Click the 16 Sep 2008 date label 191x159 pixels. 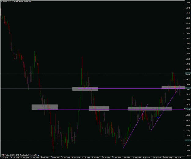click(x=35, y=158)
